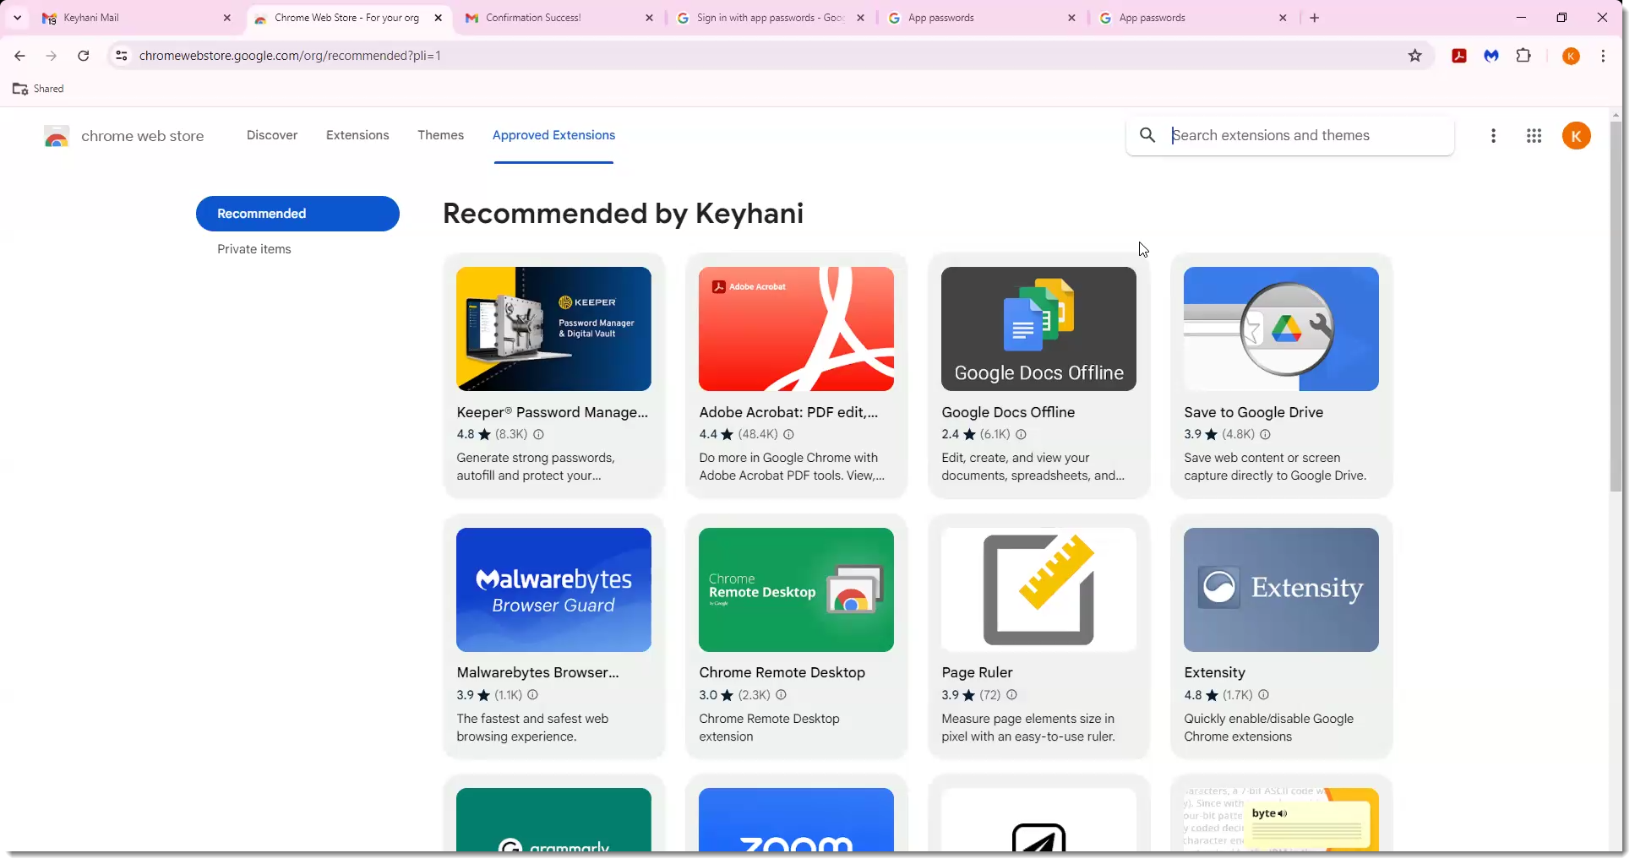Select the Approved Extensions tab
This screenshot has height=864, width=1635.
point(553,135)
